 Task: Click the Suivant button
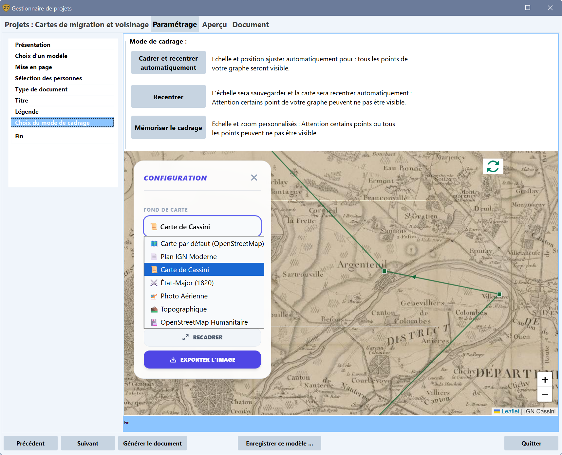pos(88,443)
